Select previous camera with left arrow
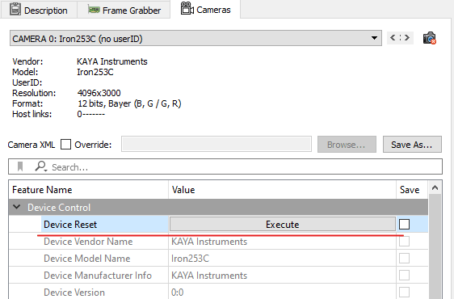 click(393, 38)
